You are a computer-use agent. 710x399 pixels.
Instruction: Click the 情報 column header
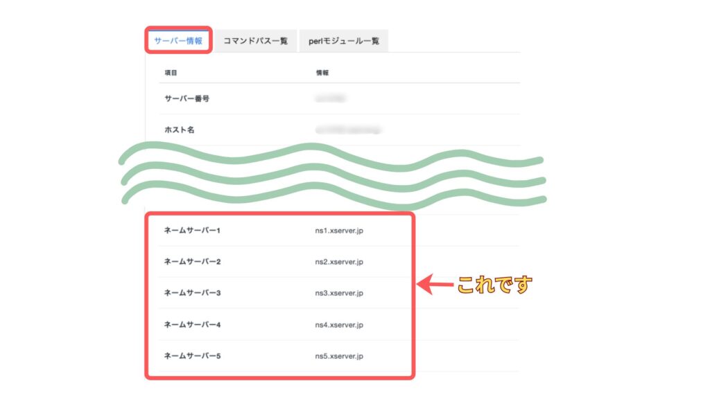coord(322,72)
